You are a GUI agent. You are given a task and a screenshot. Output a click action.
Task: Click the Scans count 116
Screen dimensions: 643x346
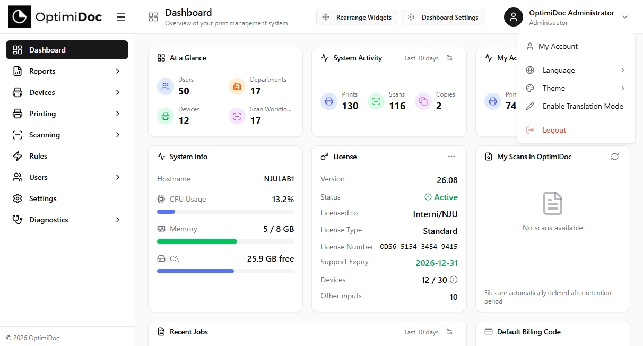click(x=397, y=106)
